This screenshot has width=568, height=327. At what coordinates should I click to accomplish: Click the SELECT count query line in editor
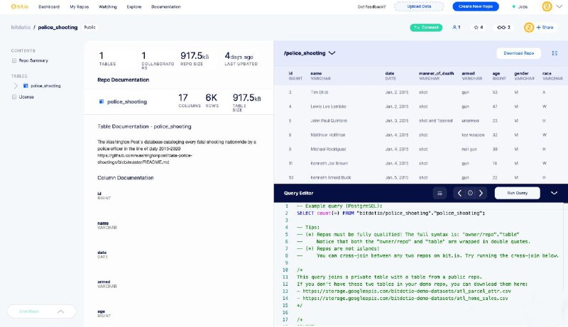(391, 213)
